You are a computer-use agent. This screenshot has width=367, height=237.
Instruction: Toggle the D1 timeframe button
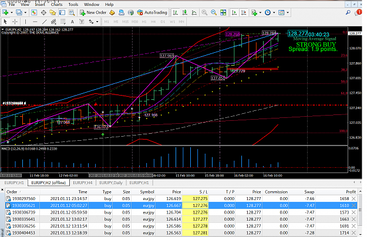[x=163, y=22]
